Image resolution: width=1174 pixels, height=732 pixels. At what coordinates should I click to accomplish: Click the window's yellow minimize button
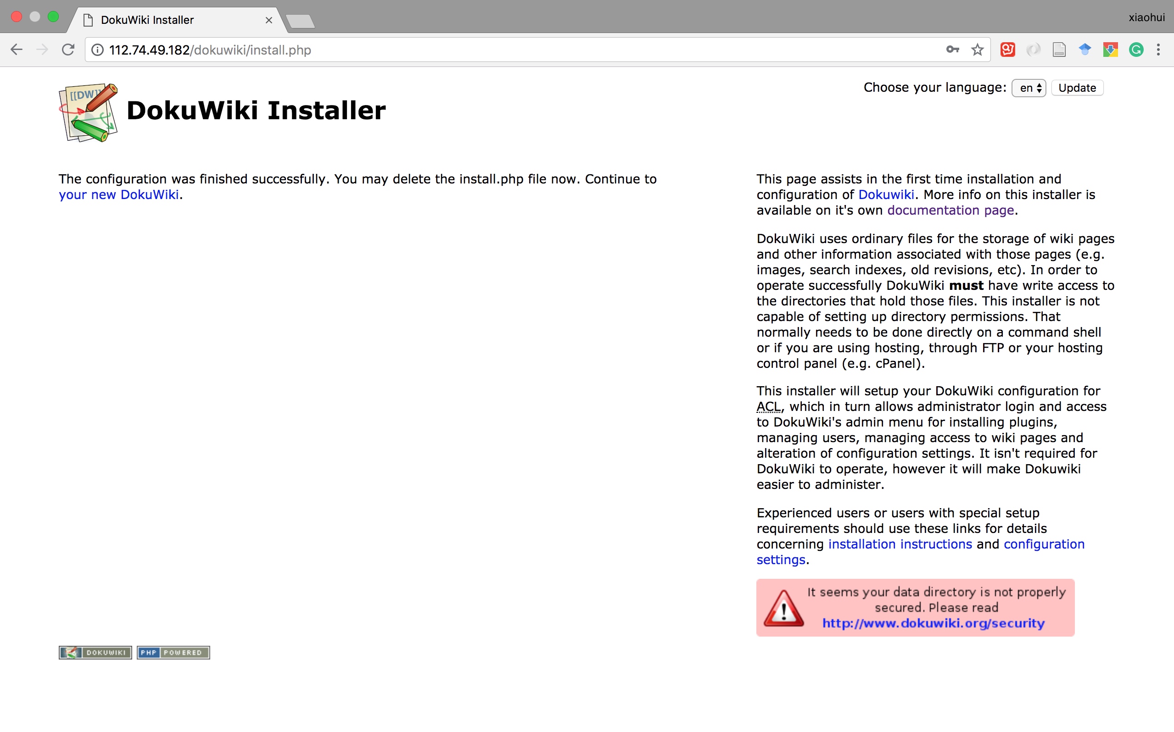click(35, 17)
